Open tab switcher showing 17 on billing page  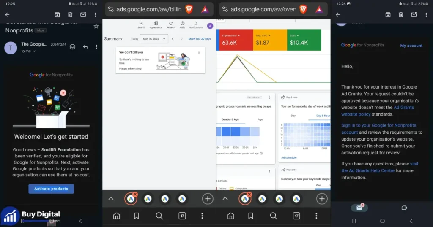click(182, 216)
